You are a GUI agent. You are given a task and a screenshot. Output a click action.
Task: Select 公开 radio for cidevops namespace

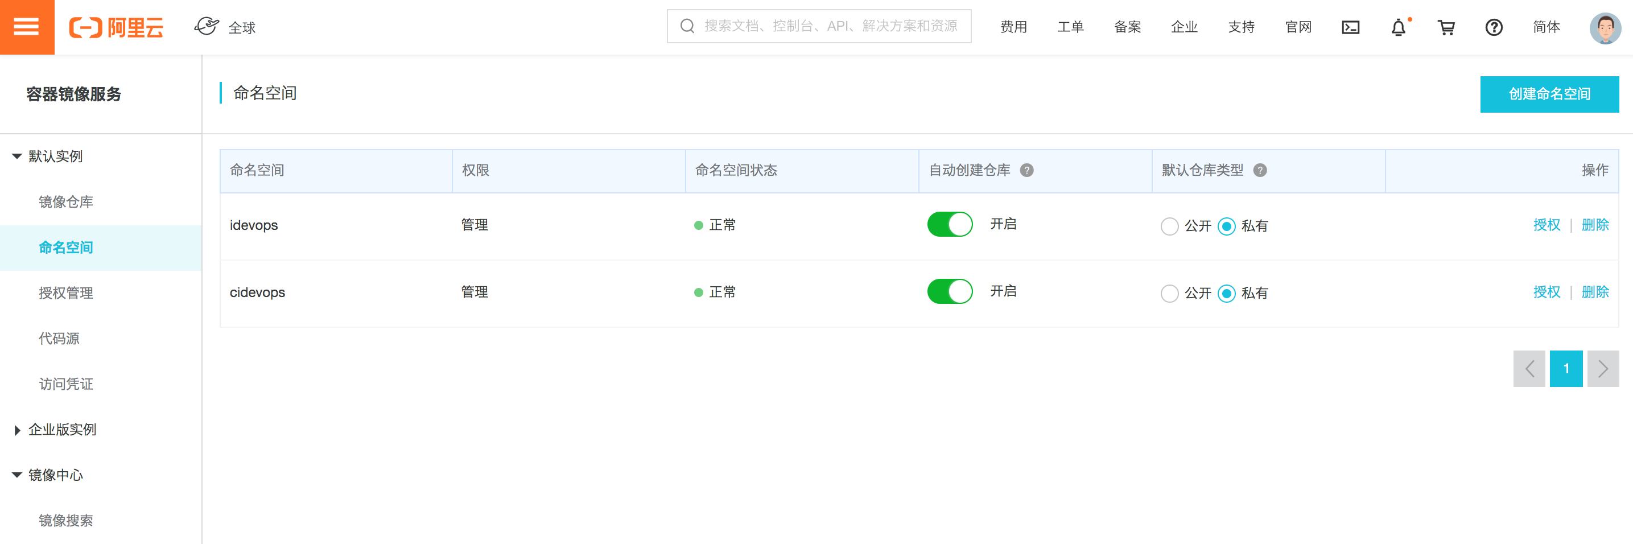[x=1170, y=293]
